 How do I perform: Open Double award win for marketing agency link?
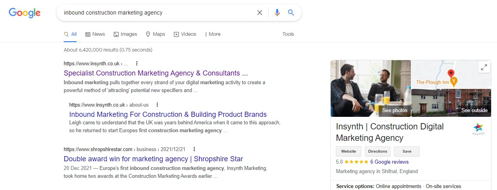[153, 159]
